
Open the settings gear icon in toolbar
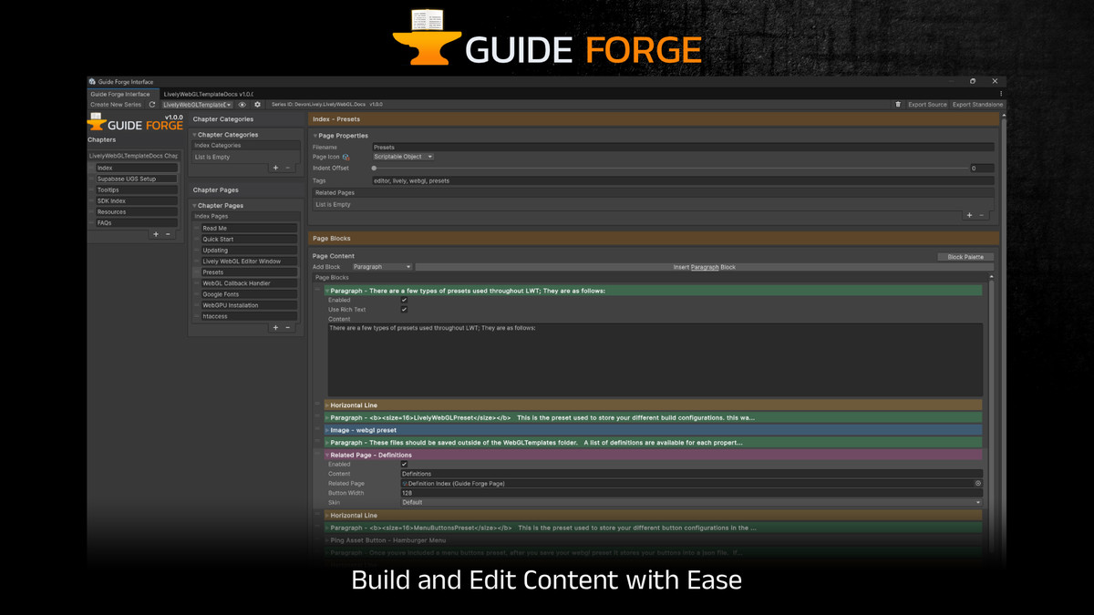[x=258, y=105]
